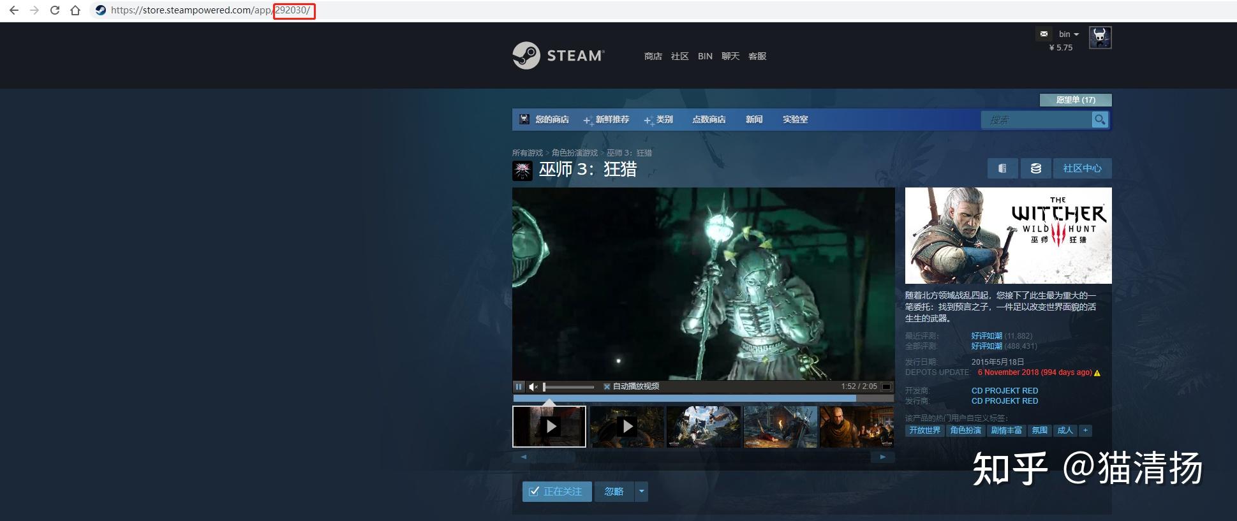The image size is (1237, 521).
Task: Click the Steam site icon in address bar
Action: click(x=100, y=10)
